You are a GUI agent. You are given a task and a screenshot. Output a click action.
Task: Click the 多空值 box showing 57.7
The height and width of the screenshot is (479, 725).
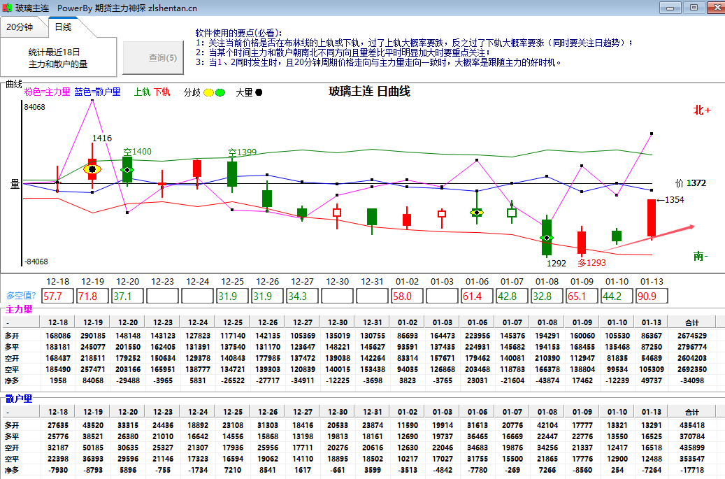(x=58, y=296)
